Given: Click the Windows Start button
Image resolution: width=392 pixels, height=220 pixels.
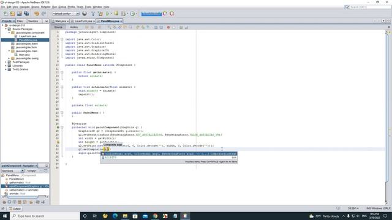Looking at the screenshot, I should point(5,216).
